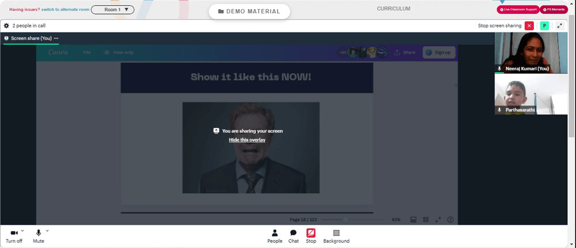Image resolution: width=576 pixels, height=248 pixels.
Task: Open the call settings gear icon
Action: click(6, 26)
